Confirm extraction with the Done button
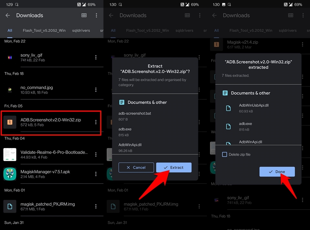310x230 pixels. pos(277,172)
